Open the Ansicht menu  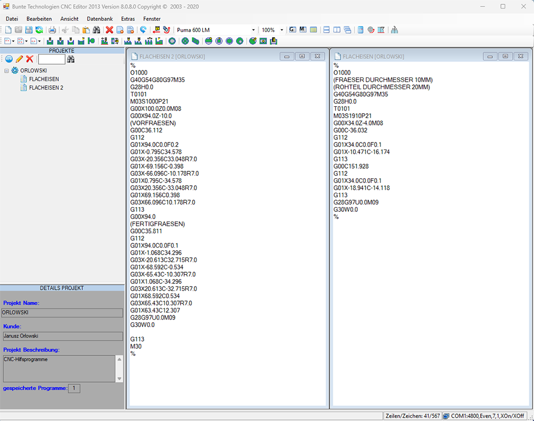pyautogui.click(x=69, y=19)
